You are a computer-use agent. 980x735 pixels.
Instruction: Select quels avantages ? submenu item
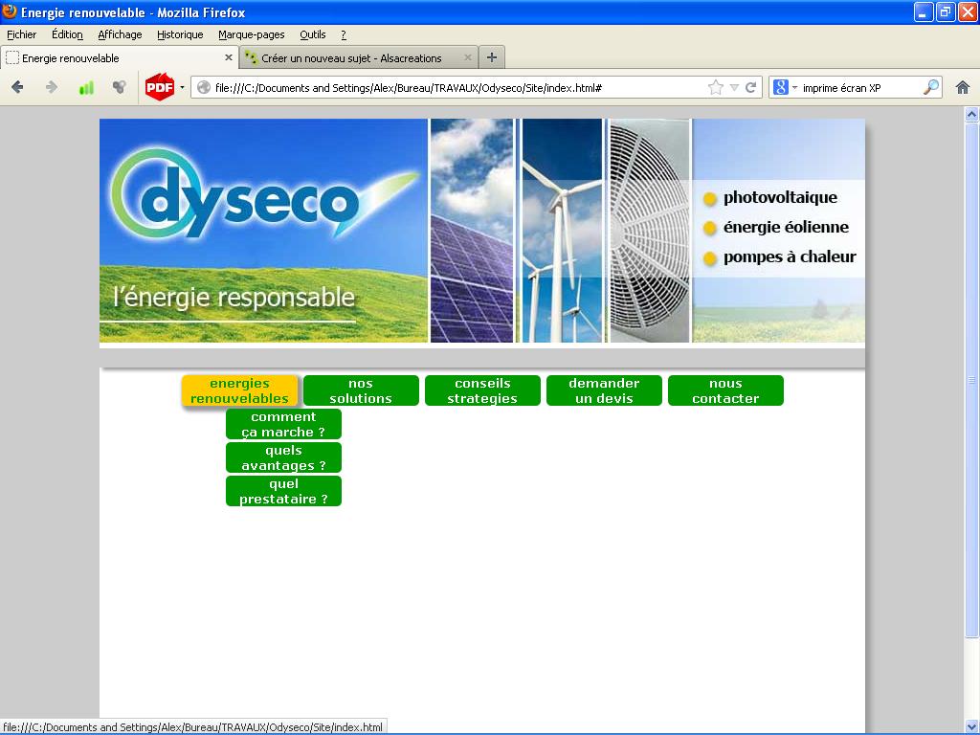tap(283, 458)
